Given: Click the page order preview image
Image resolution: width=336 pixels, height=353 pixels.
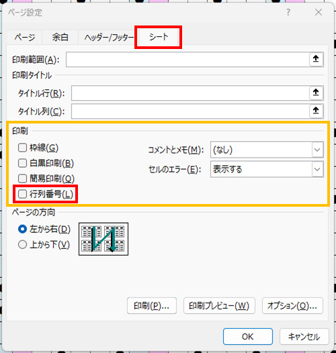Looking at the screenshot, I should 103,239.
